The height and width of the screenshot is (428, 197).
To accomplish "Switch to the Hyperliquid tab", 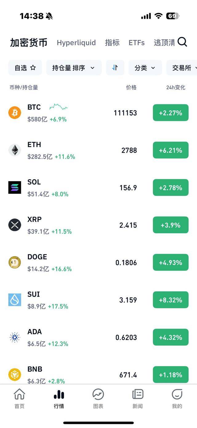I will pos(76,42).
